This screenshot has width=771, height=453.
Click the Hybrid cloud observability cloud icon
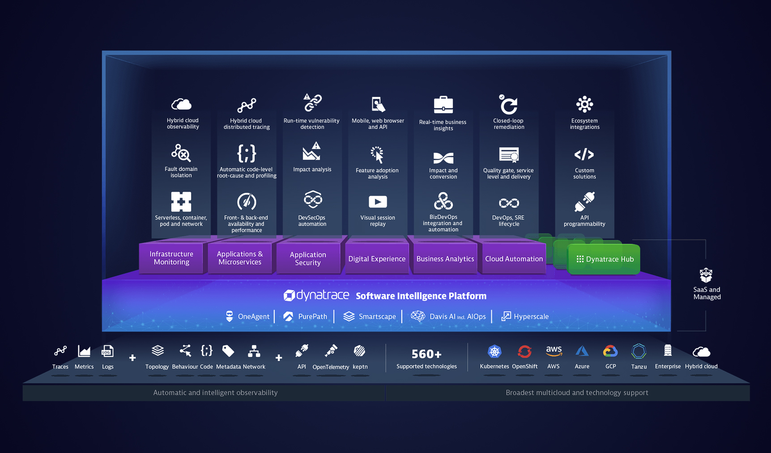point(182,105)
